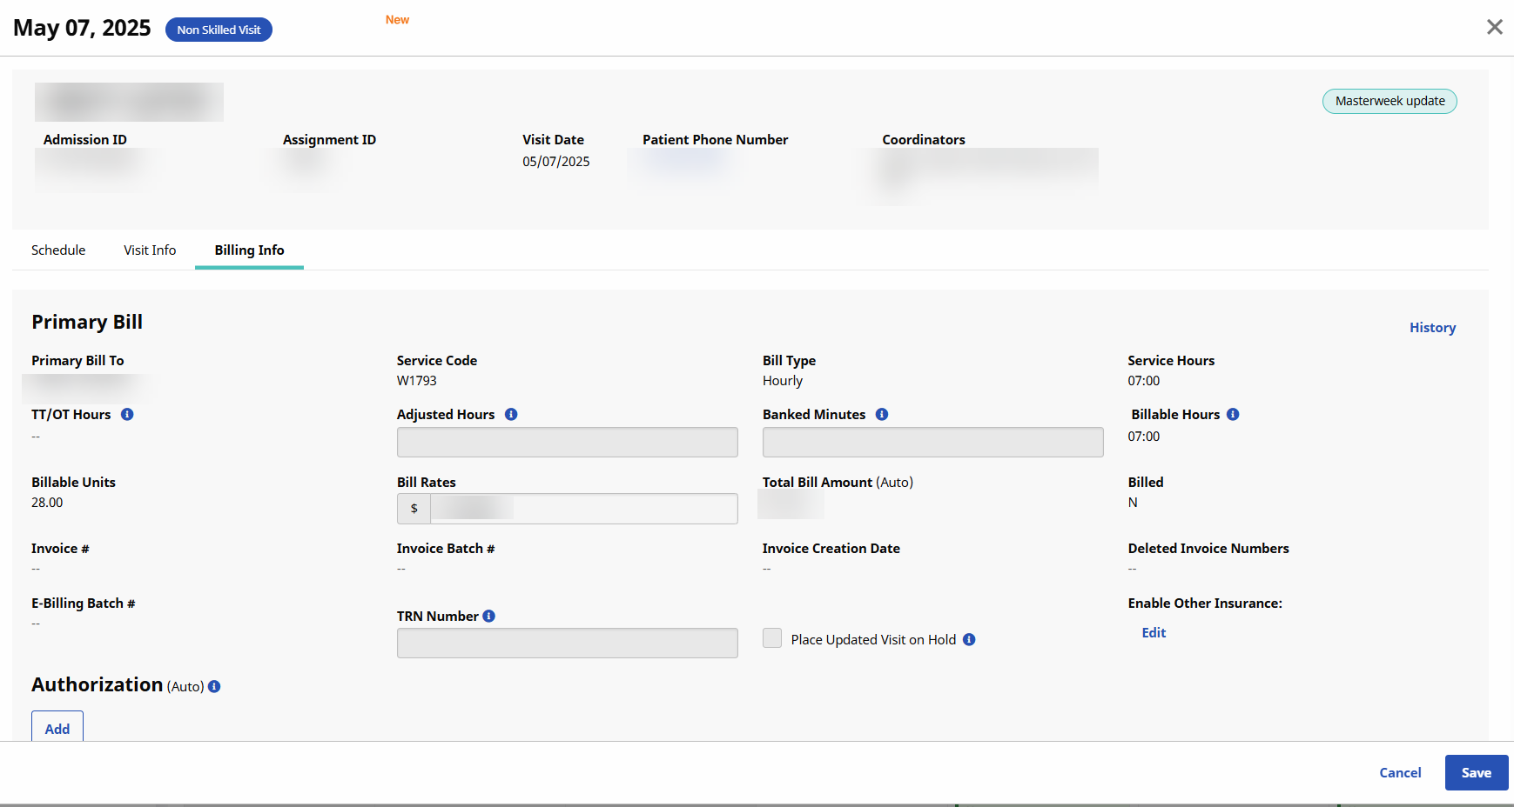1514x807 pixels.
Task: Click Billable Hours info icon
Action: click(1233, 415)
